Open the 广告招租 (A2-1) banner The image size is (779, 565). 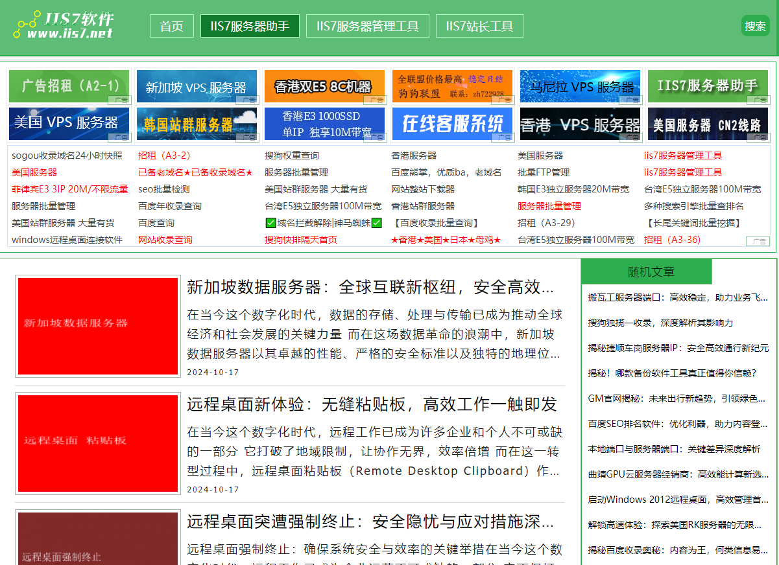[69, 86]
